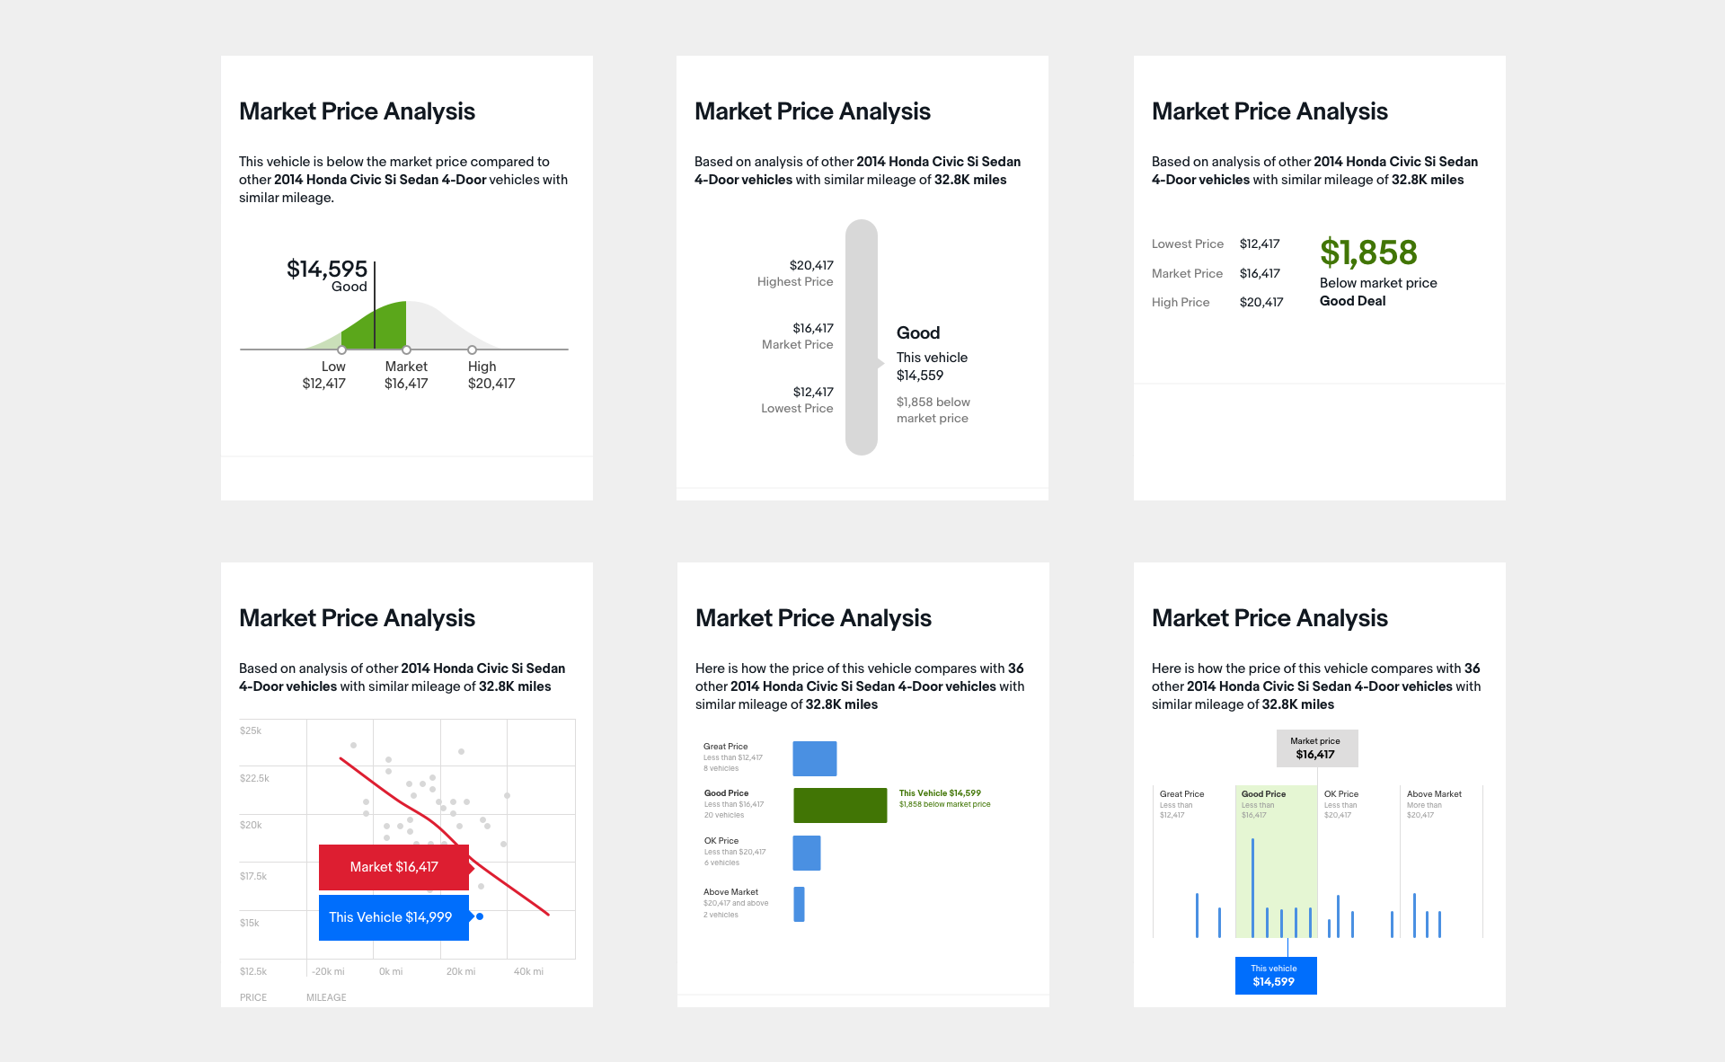Click the "$25k" label on the price axis

point(251,730)
